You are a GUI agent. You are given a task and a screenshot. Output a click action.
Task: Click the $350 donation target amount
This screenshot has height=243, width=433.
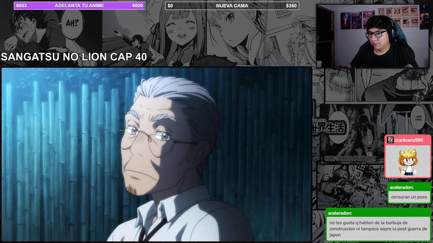coord(291,6)
